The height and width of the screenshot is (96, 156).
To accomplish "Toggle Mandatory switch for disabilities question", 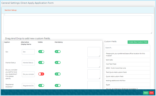I will point(58,74).
